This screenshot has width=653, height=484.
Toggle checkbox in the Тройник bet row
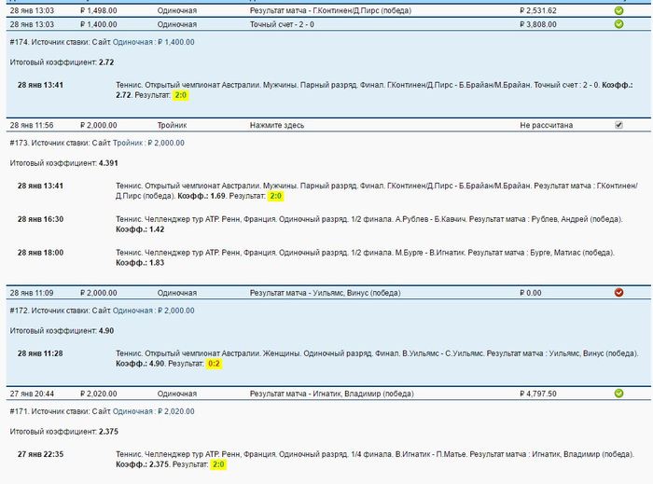click(618, 125)
